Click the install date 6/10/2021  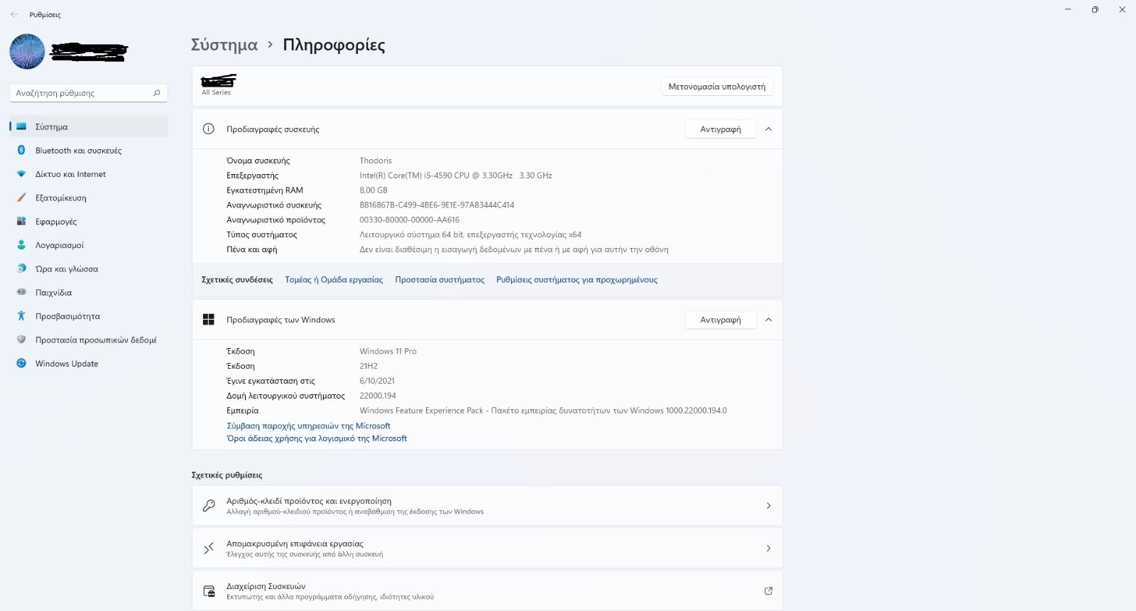click(x=377, y=381)
